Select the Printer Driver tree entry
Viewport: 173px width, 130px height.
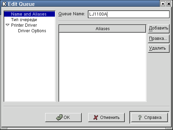pyautogui.click(x=24, y=25)
